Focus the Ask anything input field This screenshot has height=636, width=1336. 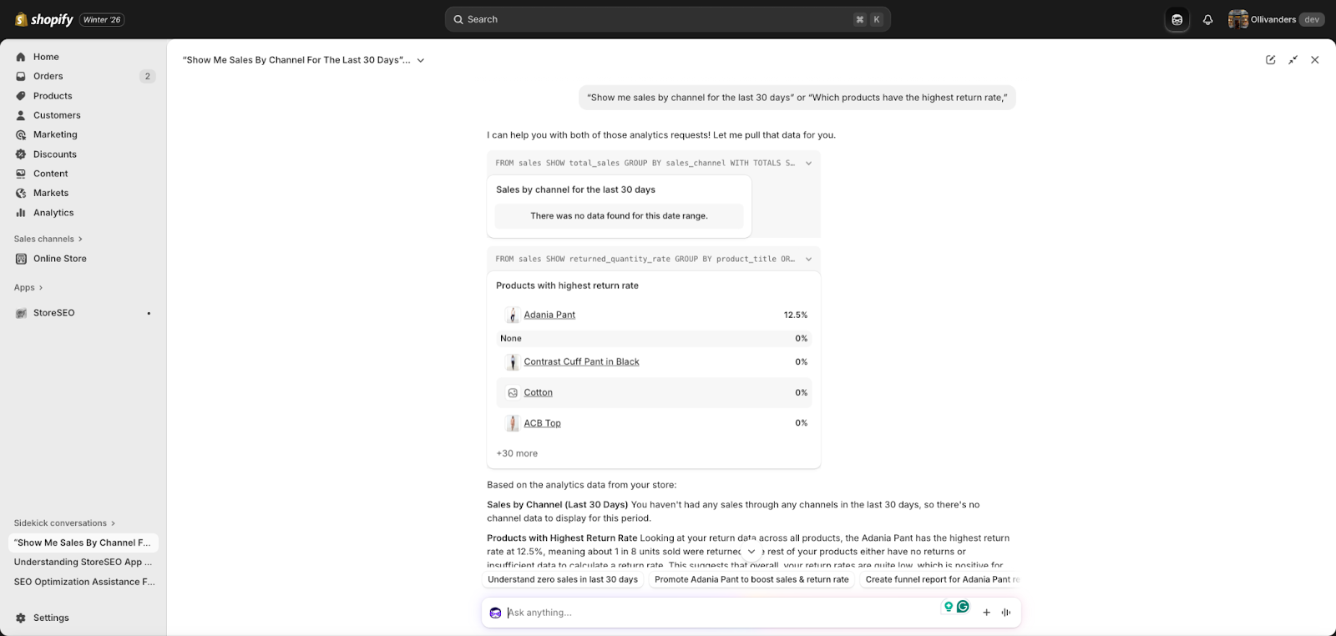point(718,613)
